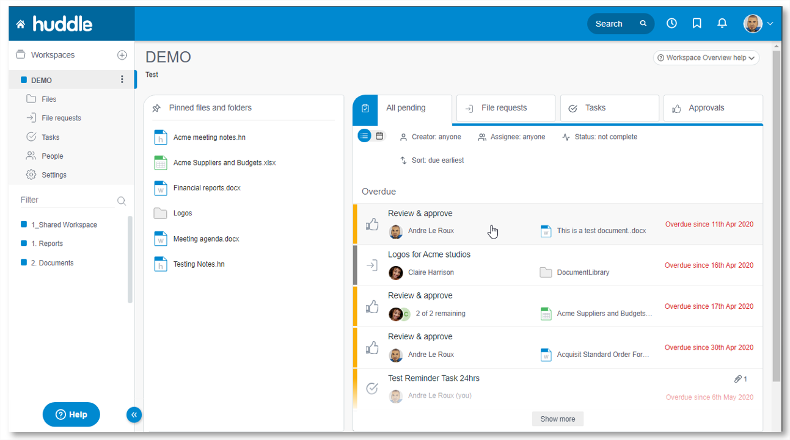Screen dimensions: 790x440
Task: Click the Acme meeting notes.hn file icon
Action: (x=160, y=137)
